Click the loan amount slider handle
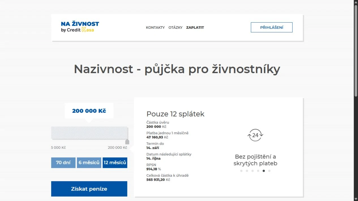This screenshot has width=358, height=201. [127, 142]
